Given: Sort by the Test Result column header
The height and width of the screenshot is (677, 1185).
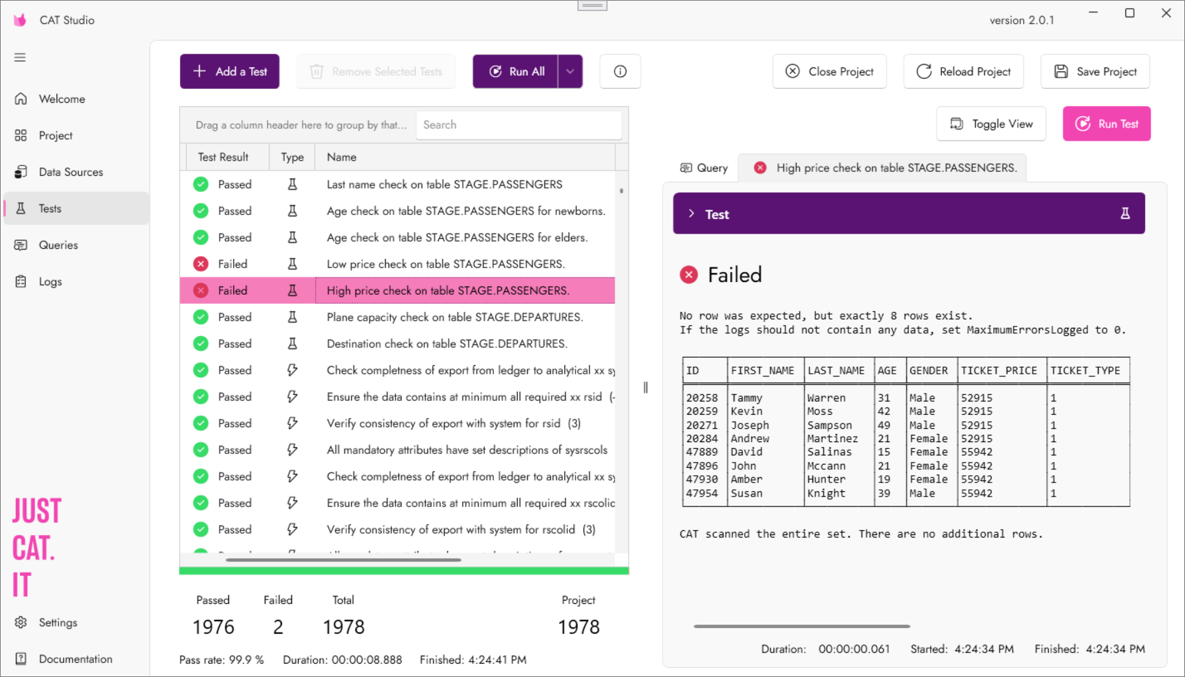Looking at the screenshot, I should pos(223,157).
